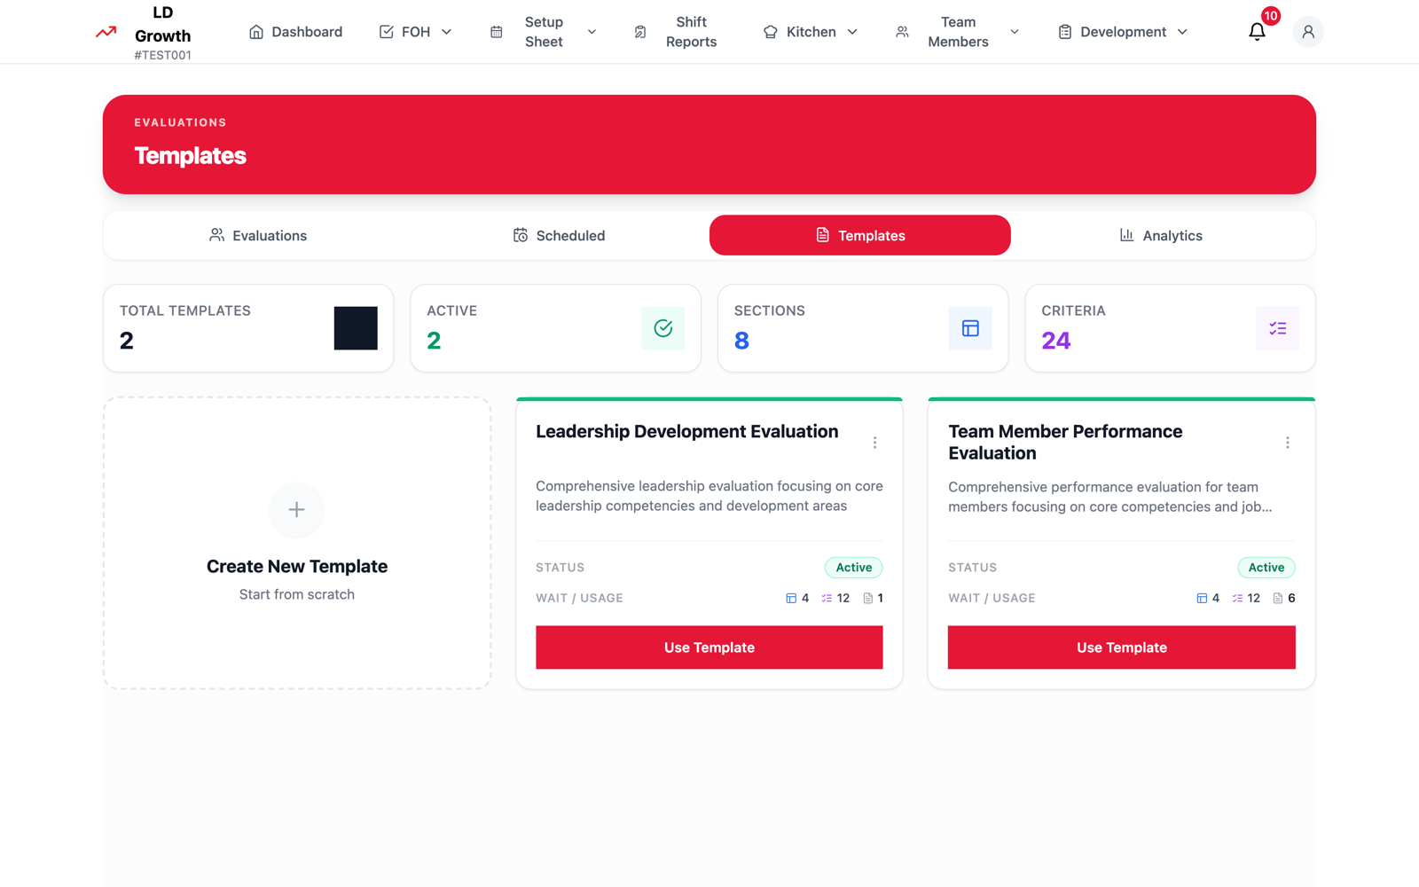The height and width of the screenshot is (887, 1419).
Task: Click Active status badge on Leadership card
Action: click(x=854, y=568)
